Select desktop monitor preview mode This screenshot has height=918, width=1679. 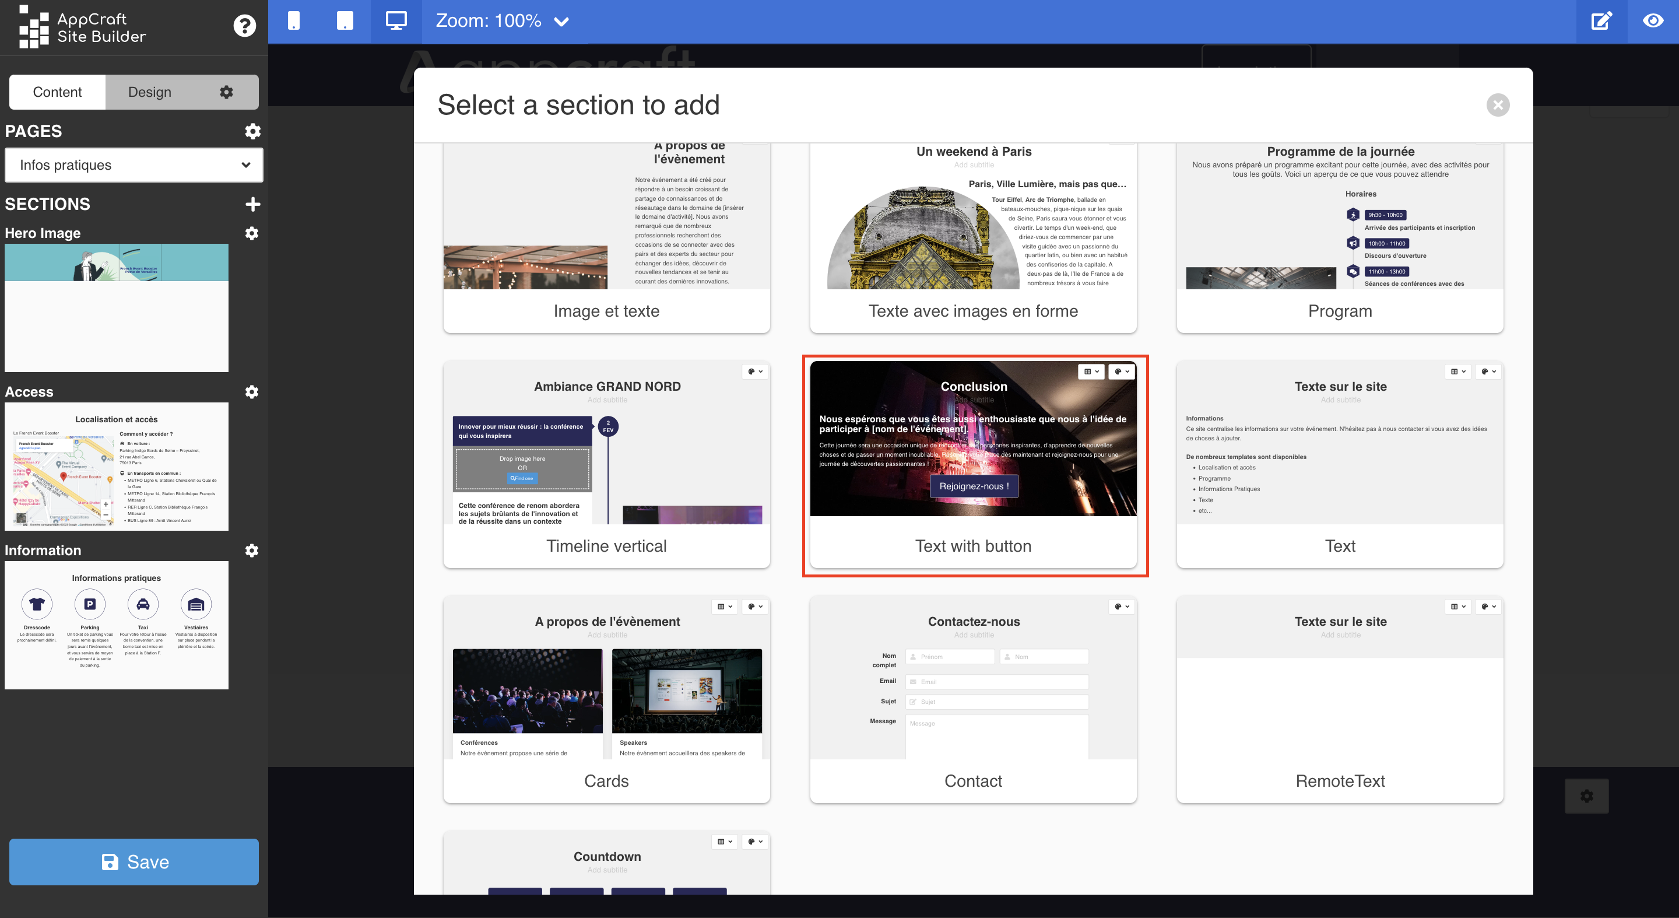396,21
